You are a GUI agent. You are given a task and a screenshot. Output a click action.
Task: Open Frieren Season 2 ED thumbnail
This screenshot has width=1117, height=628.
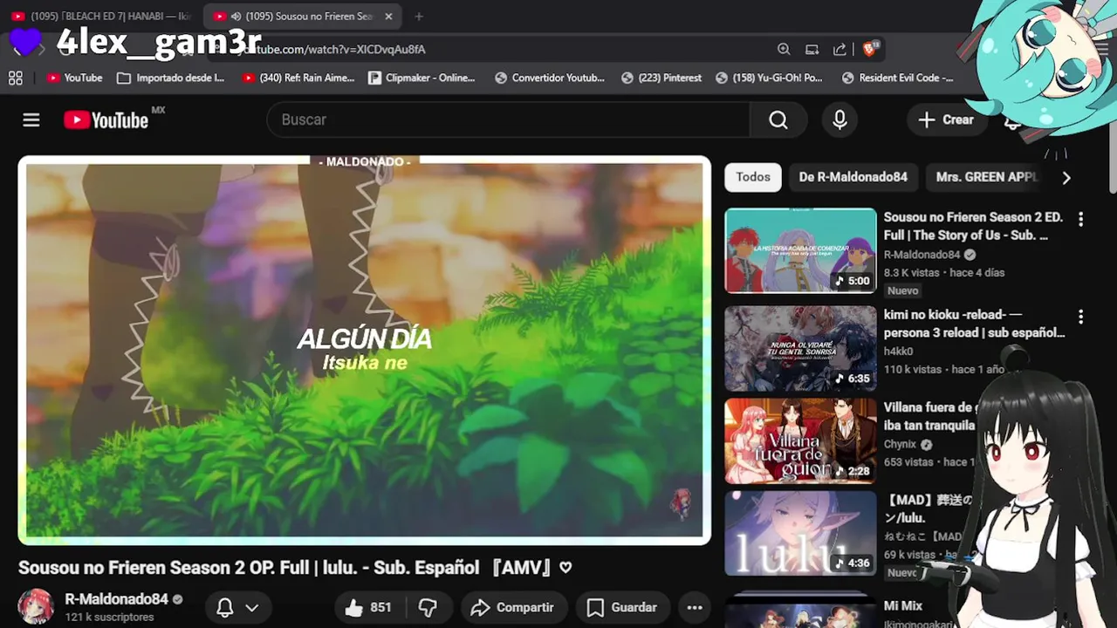[800, 250]
